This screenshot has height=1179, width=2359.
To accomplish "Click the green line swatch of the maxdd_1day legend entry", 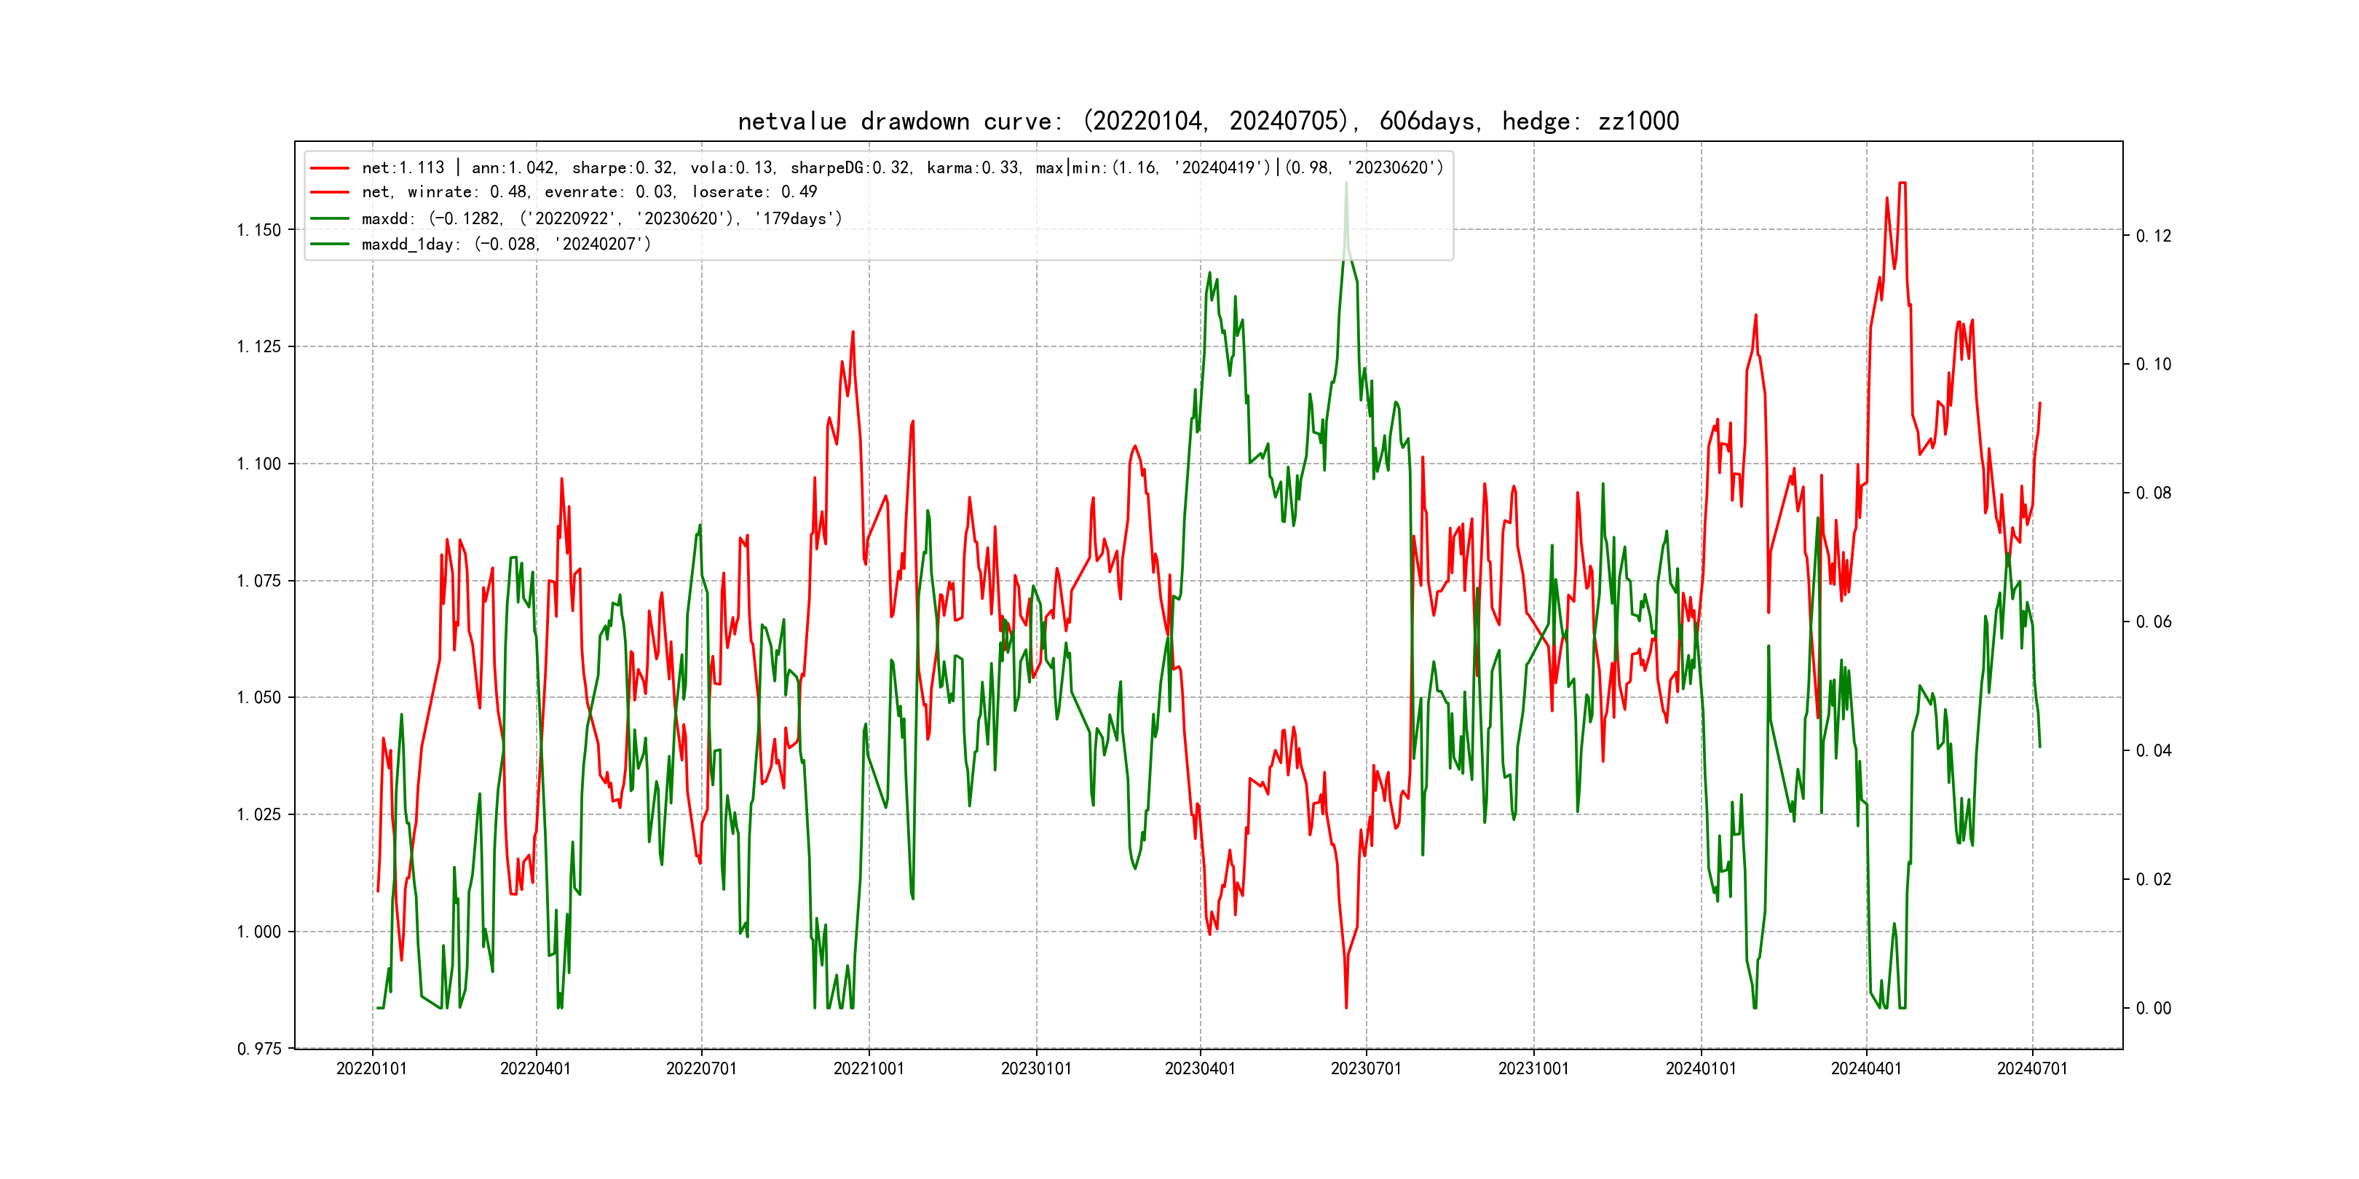I will [x=330, y=245].
